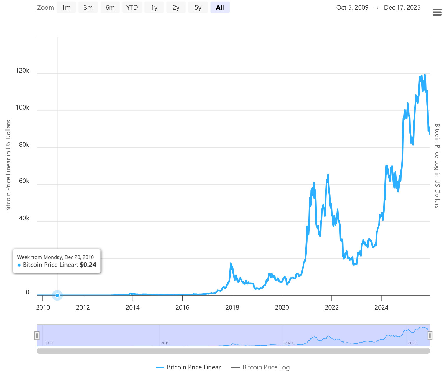447x375 pixels.
Task: Select the 1y zoom range
Action: pyautogui.click(x=154, y=7)
